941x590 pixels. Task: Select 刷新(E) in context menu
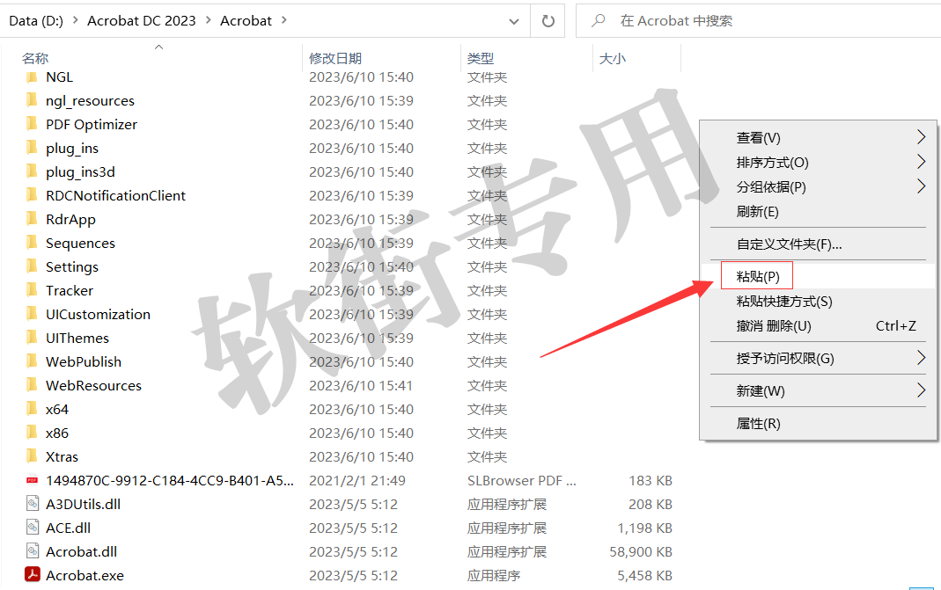click(x=757, y=211)
